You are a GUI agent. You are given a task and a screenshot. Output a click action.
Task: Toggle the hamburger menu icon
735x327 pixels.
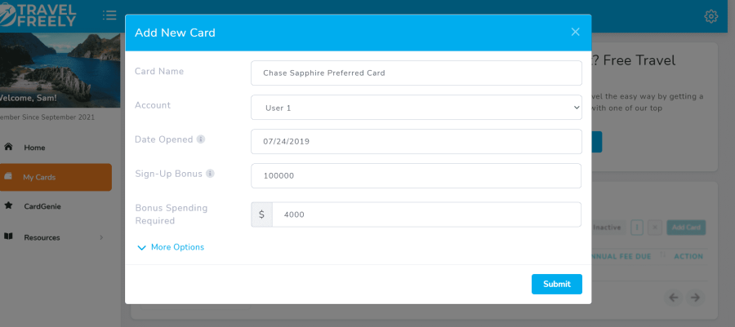pos(109,15)
